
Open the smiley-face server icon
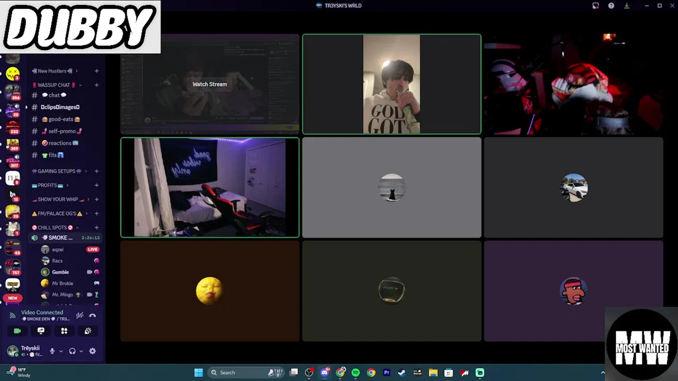click(x=13, y=74)
